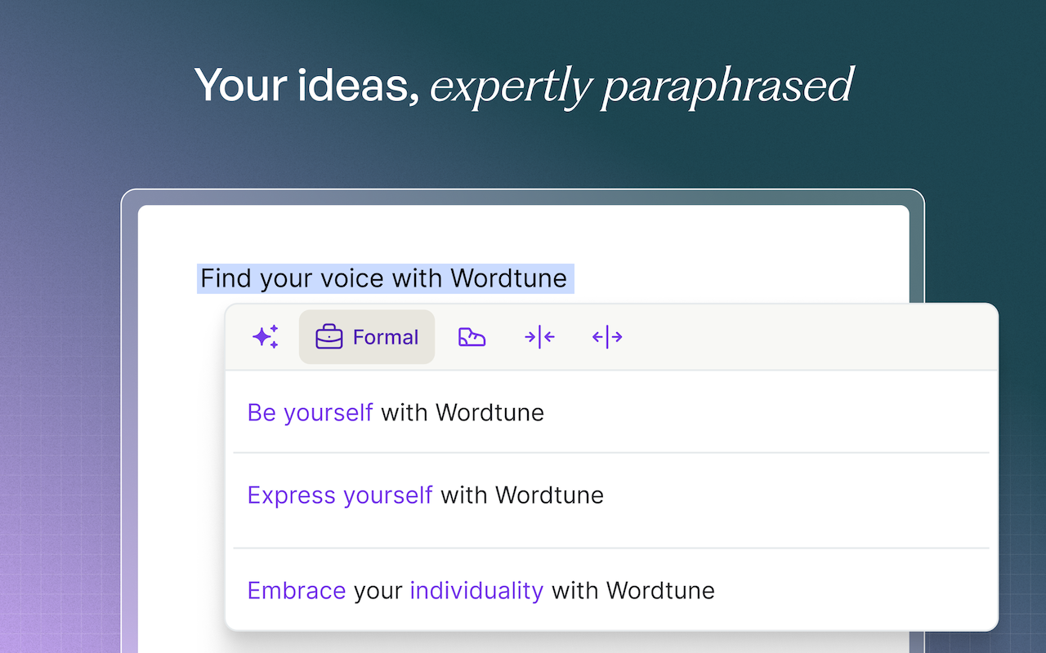The image size is (1046, 653).
Task: Select the suggestion 'Be yourself with Wordtune'
Action: [396, 412]
